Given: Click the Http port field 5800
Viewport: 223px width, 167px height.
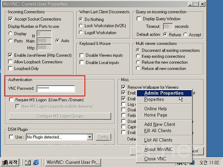Looking at the screenshot, I should coord(44,47).
